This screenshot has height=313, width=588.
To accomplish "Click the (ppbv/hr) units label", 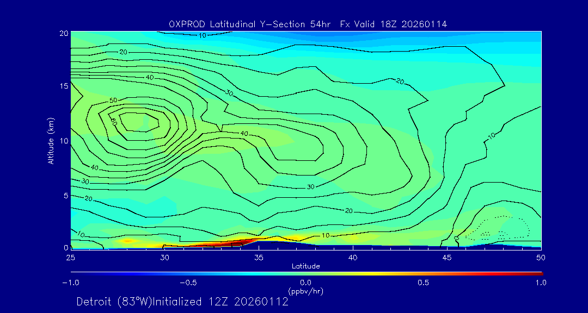I will click(x=305, y=291).
